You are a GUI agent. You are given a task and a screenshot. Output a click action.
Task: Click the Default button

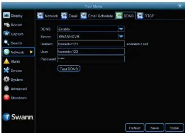(135, 128)
